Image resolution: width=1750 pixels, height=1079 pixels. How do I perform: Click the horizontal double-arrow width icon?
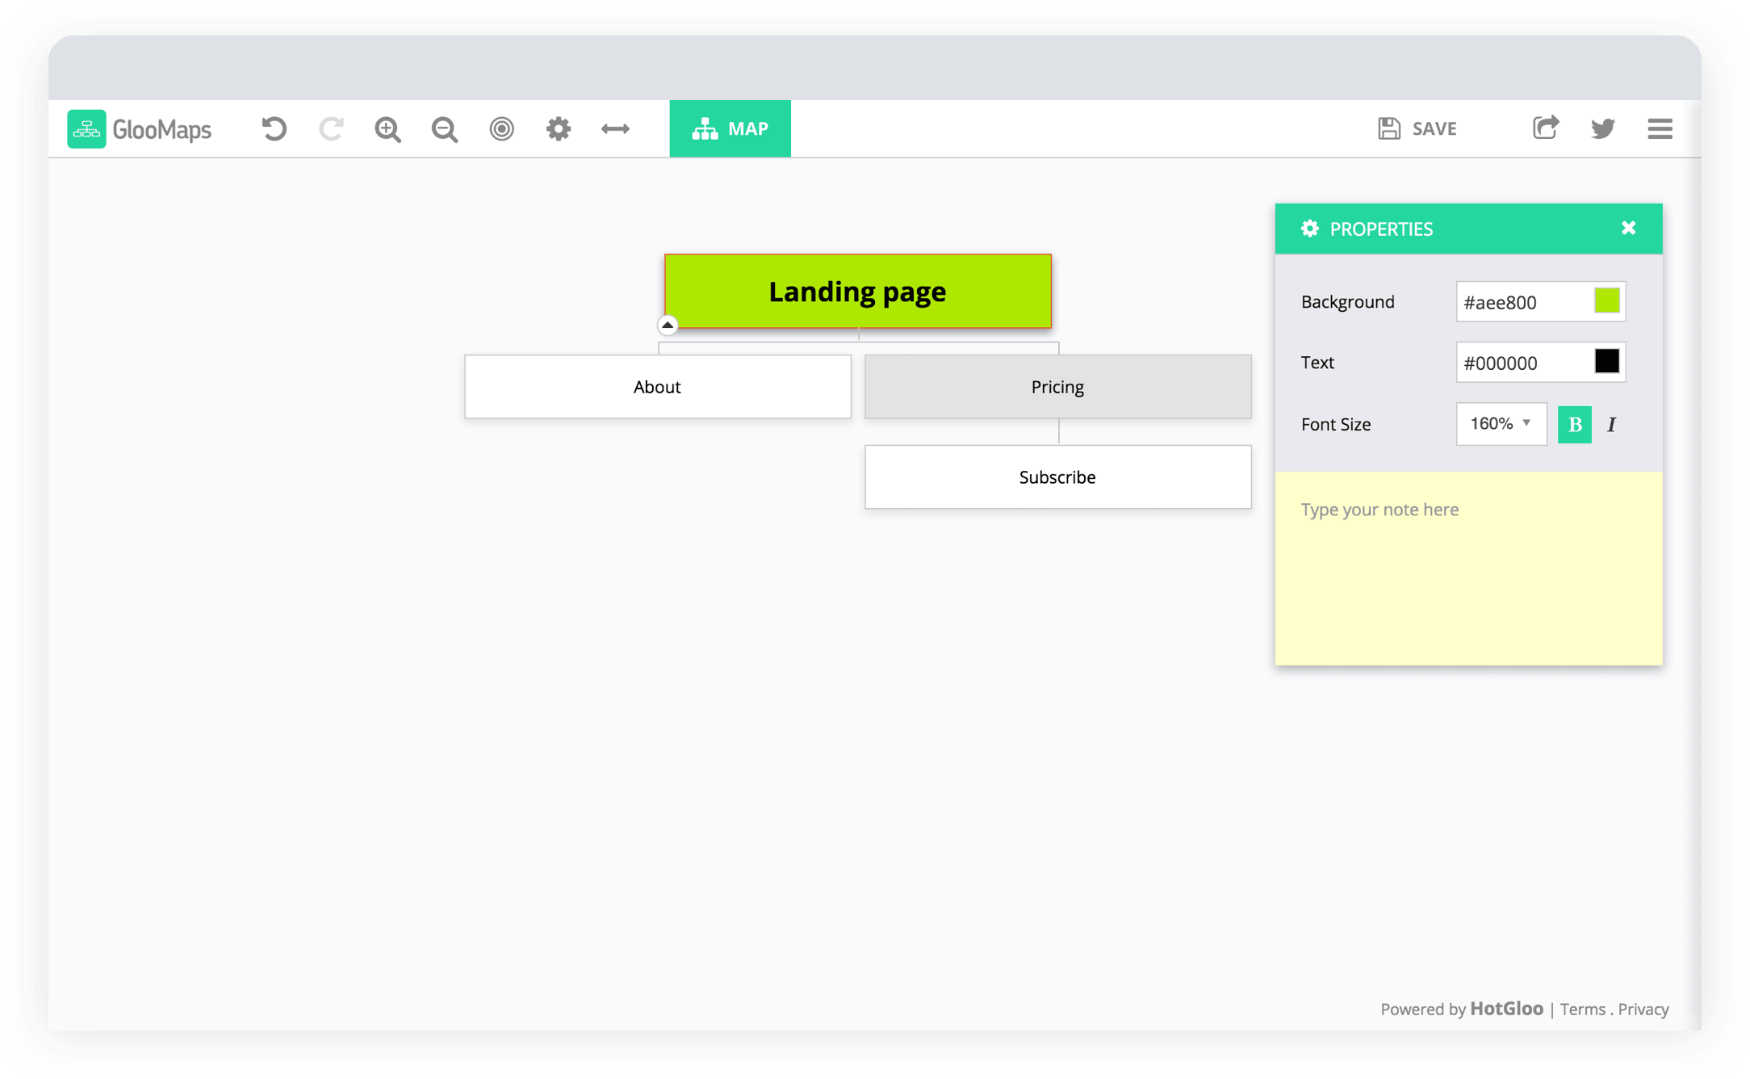615,129
